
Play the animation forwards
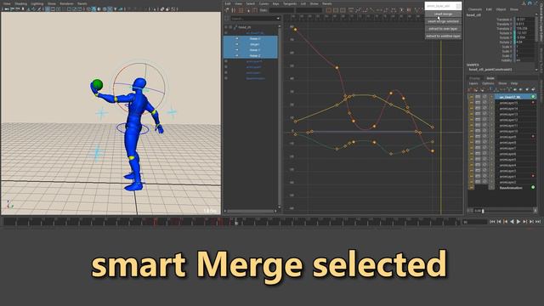[x=518, y=221]
